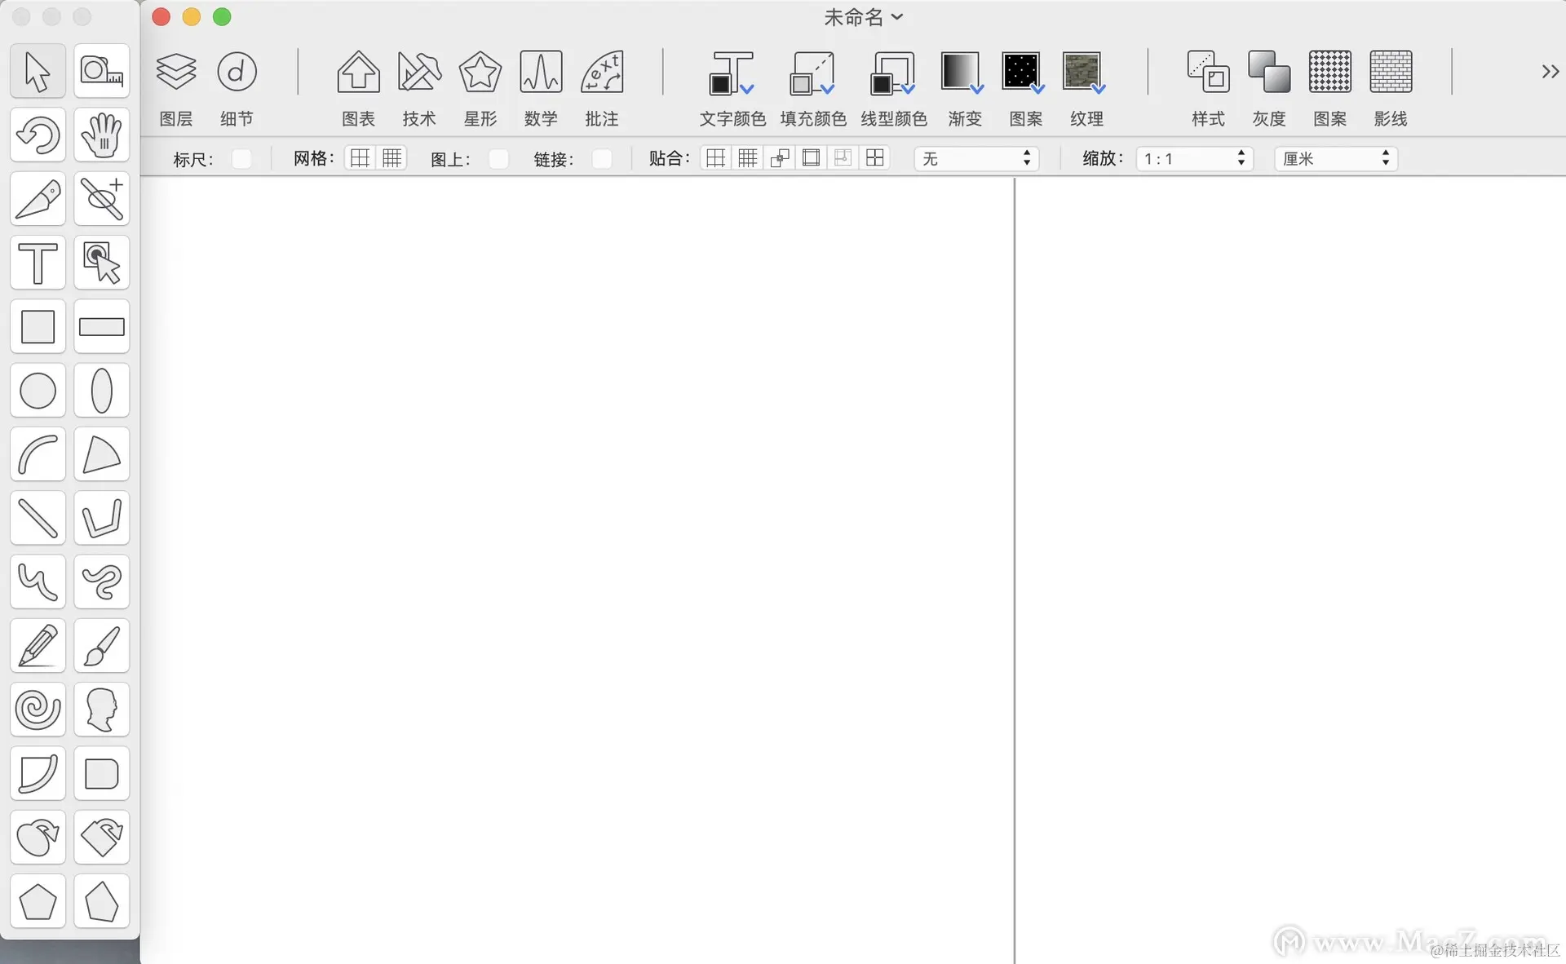The width and height of the screenshot is (1566, 964).
Task: Select the arc drawing tool
Action: [38, 454]
